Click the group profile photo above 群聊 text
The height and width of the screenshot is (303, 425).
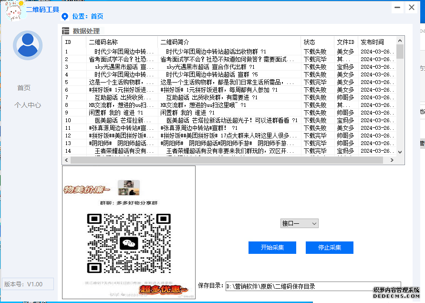point(129,187)
